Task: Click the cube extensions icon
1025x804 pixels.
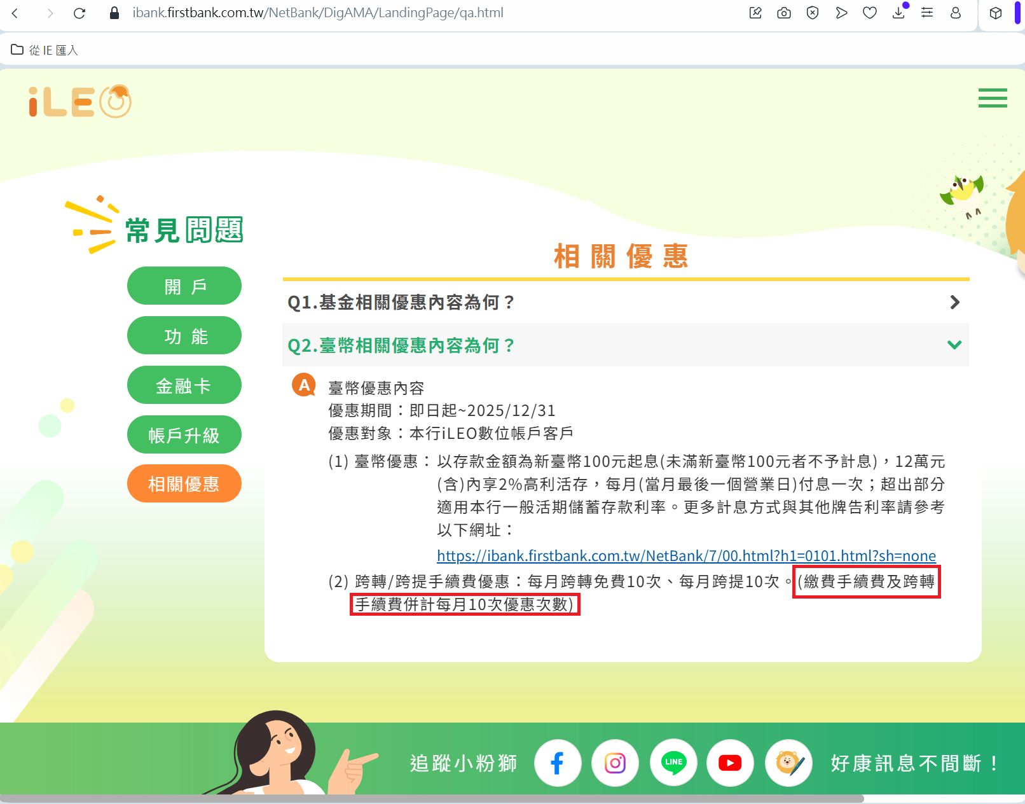Action: (996, 13)
